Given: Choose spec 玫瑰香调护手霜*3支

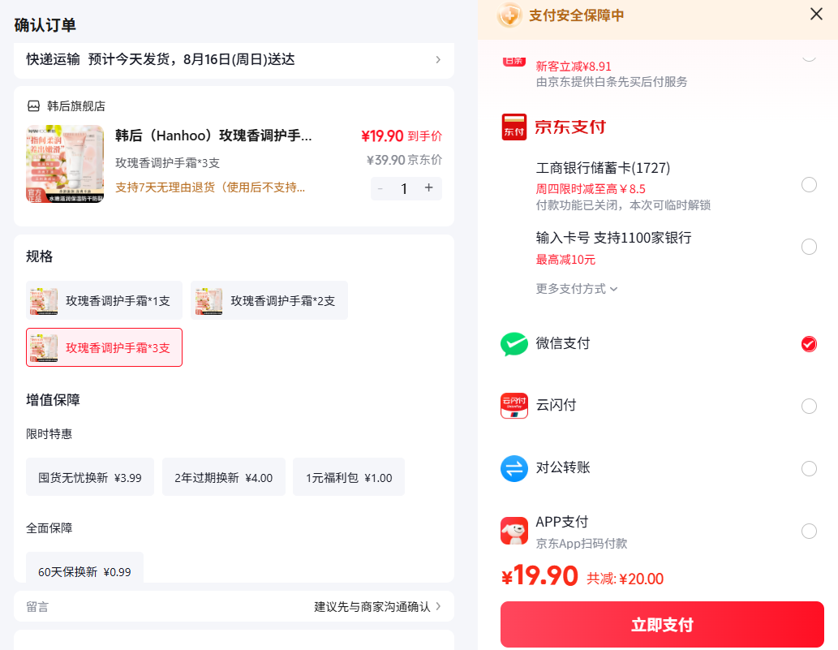Looking at the screenshot, I should [104, 347].
